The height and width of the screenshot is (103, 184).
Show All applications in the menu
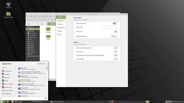click(4, 68)
